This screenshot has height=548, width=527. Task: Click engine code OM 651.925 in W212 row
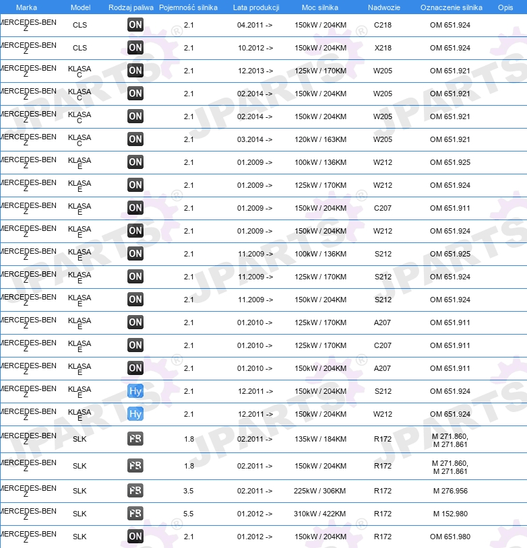point(450,162)
